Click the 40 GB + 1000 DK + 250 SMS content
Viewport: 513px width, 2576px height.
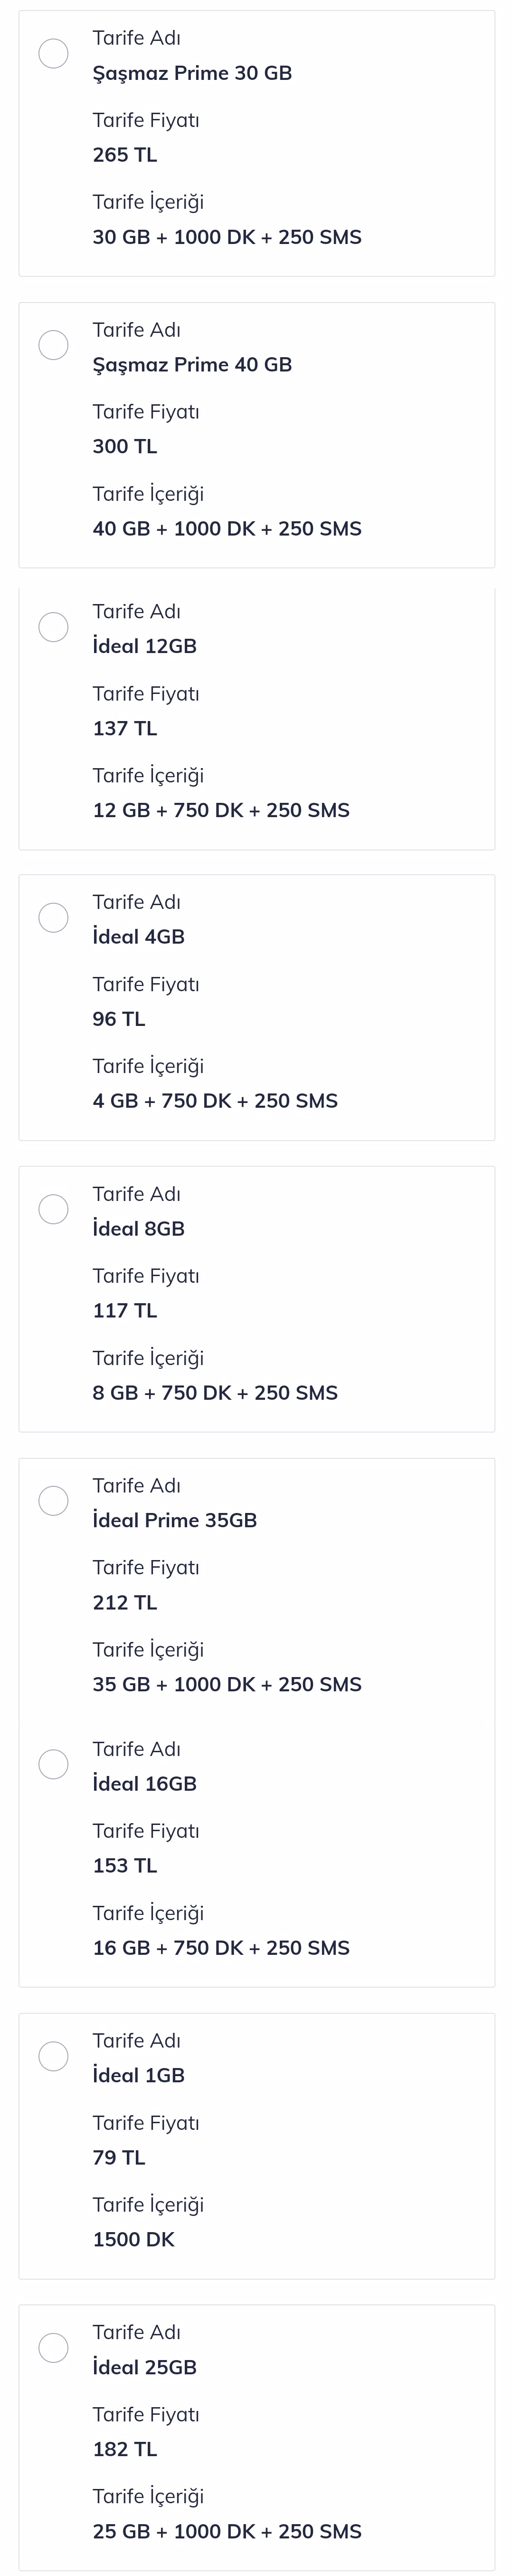point(228,528)
